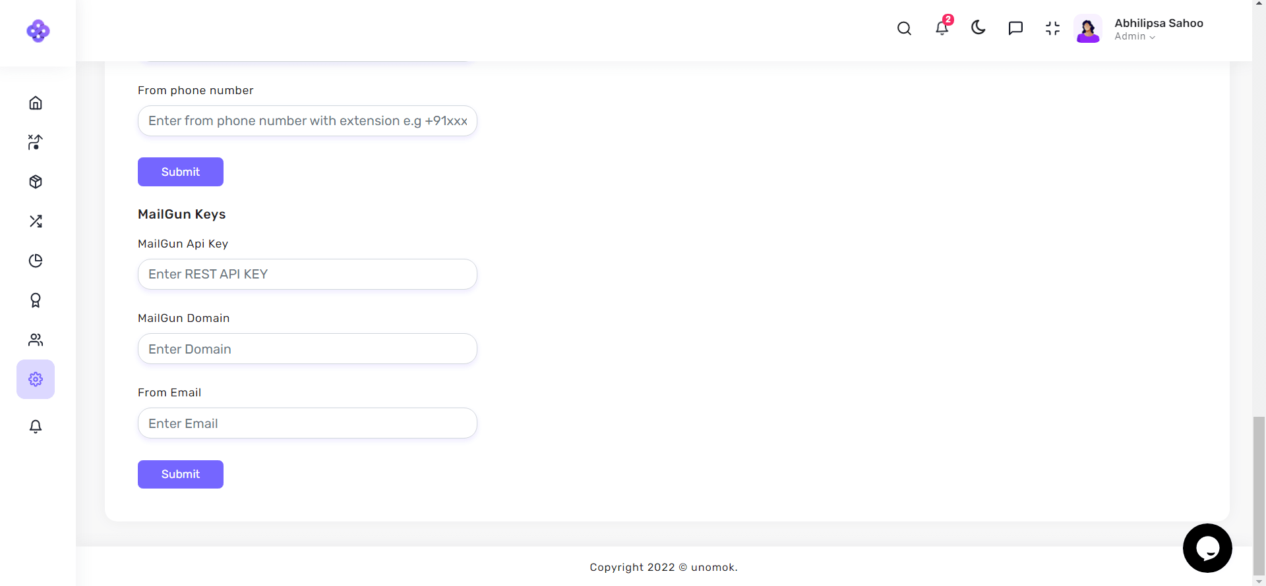Toggle dark mode moon icon
This screenshot has width=1266, height=586.
[x=979, y=28]
